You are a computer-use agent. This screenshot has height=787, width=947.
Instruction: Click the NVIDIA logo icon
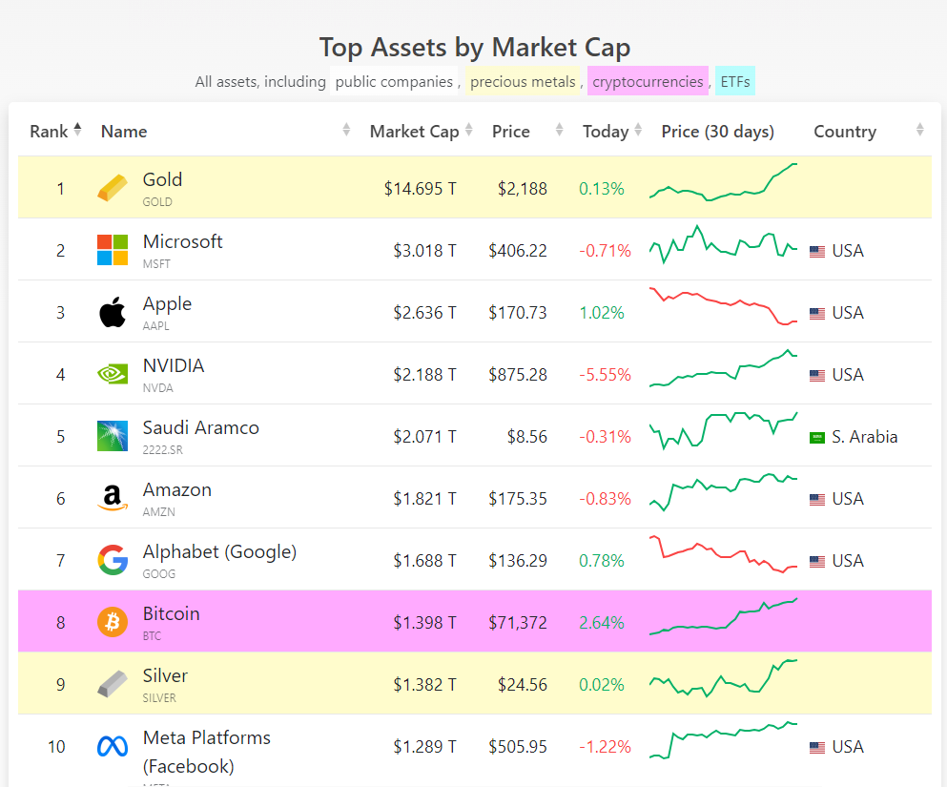112,374
